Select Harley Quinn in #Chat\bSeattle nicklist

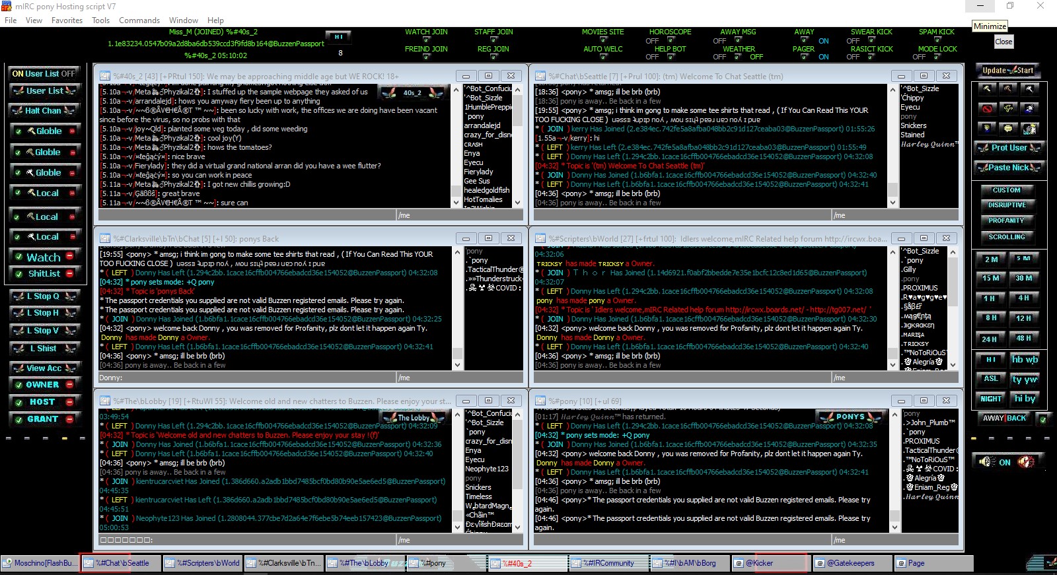pos(929,145)
